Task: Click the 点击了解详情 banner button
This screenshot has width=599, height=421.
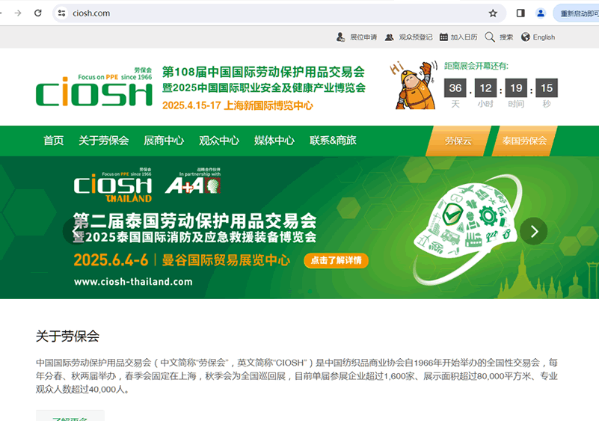Action: [x=337, y=260]
